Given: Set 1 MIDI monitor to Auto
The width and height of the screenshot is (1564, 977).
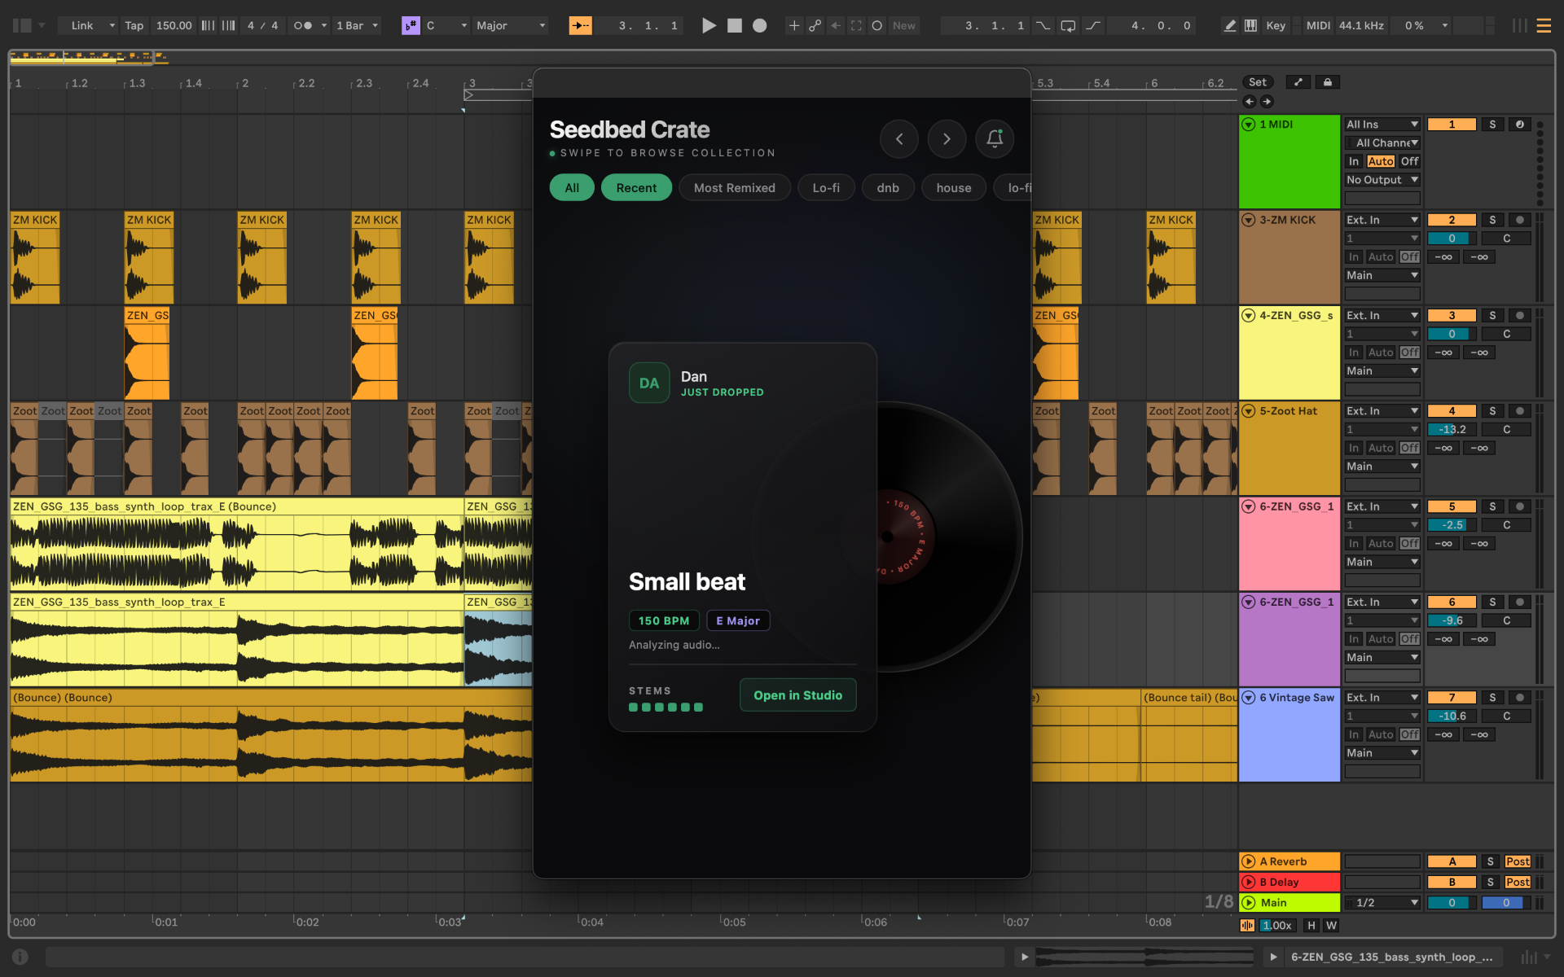Looking at the screenshot, I should (1381, 161).
